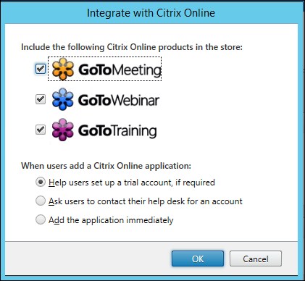Click the 'Help users set up a trial account' label
The width and height of the screenshot is (305, 281).
tap(132, 183)
